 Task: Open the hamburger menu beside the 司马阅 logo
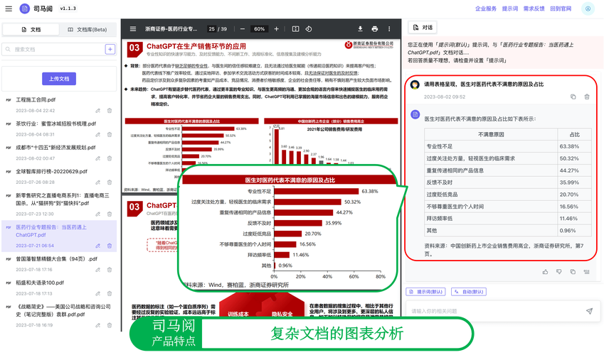tap(9, 9)
